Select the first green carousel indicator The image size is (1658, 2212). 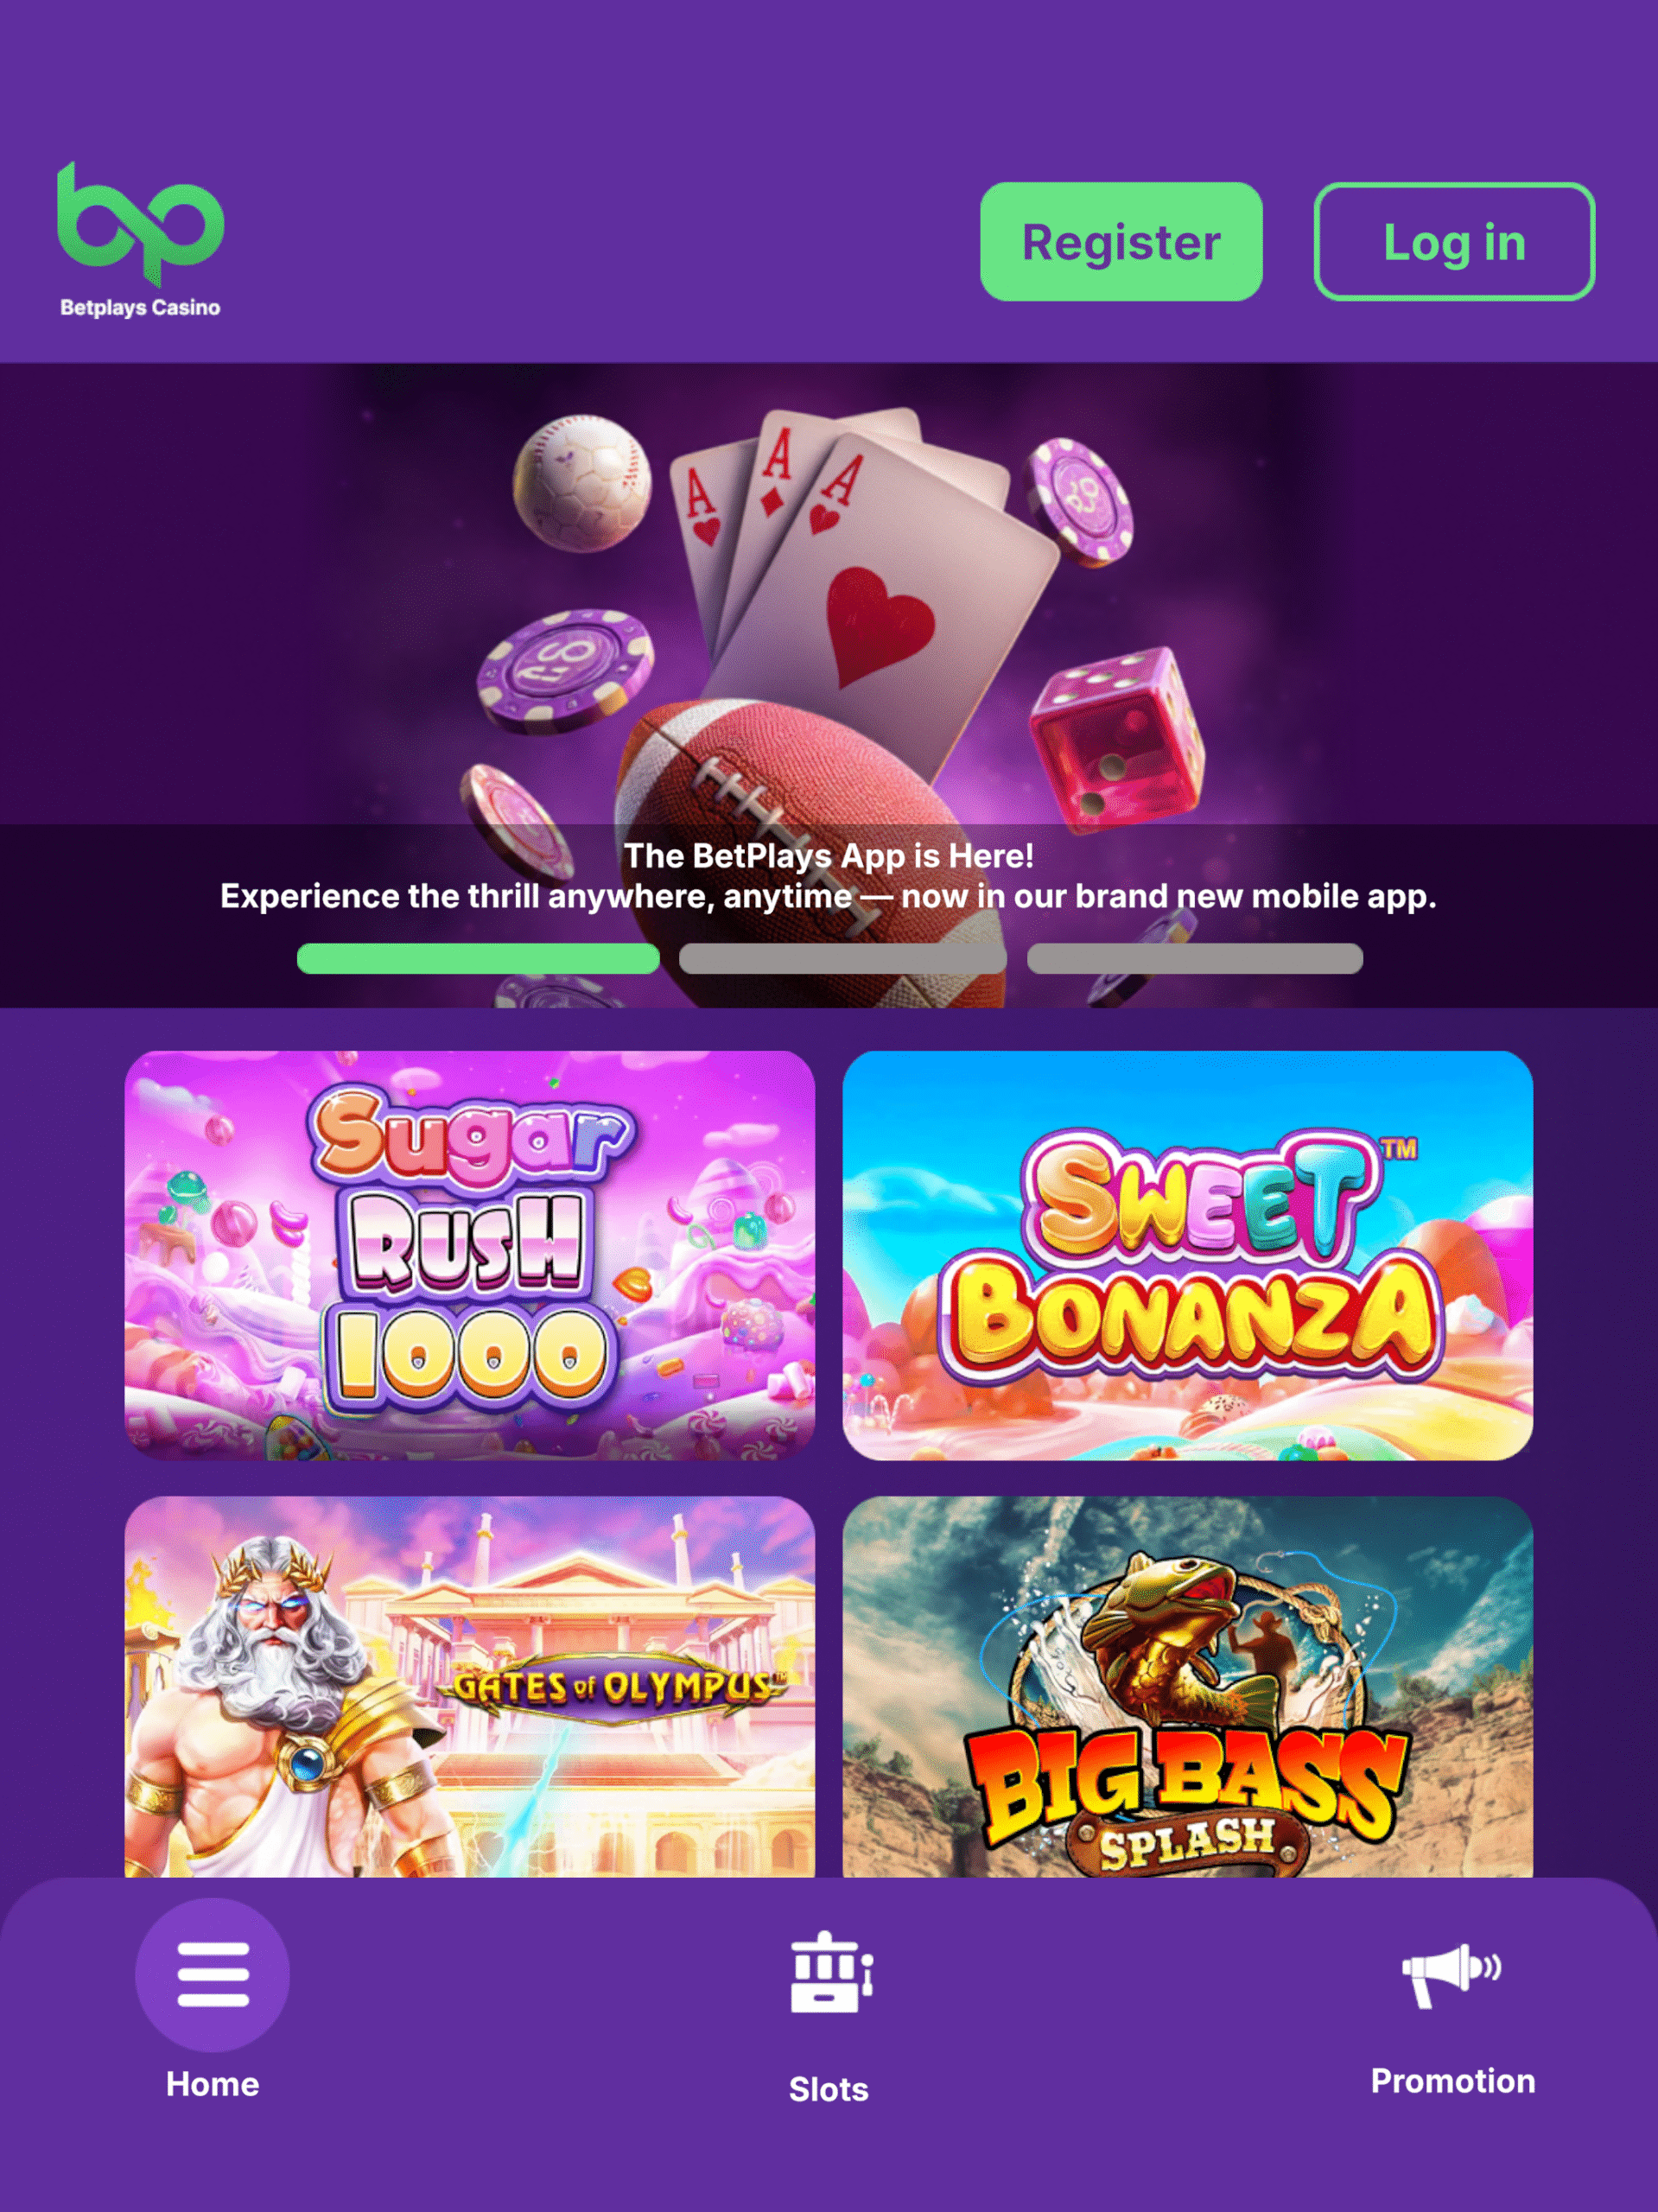click(478, 958)
